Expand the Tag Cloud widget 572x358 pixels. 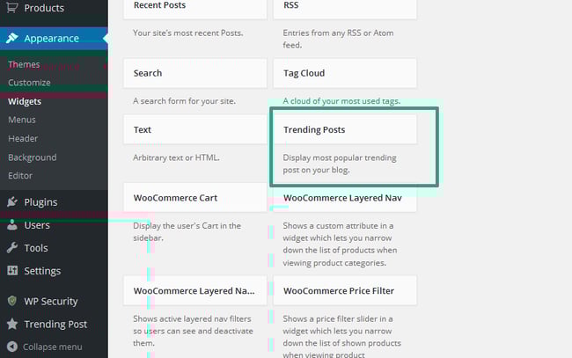point(345,74)
